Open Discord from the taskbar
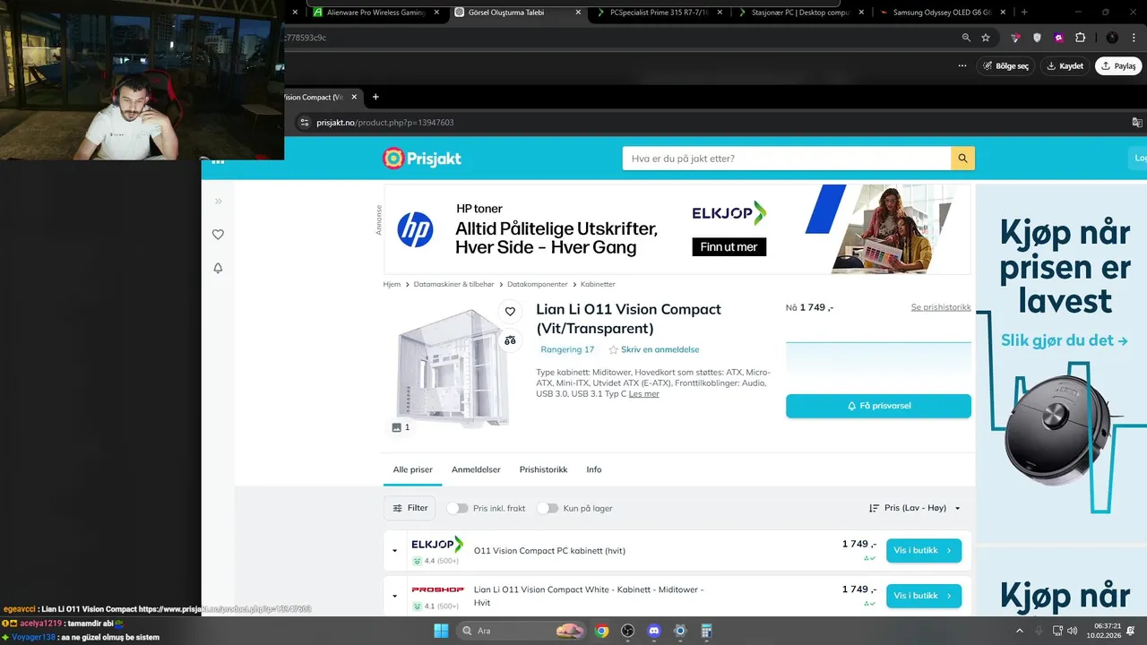 [653, 631]
